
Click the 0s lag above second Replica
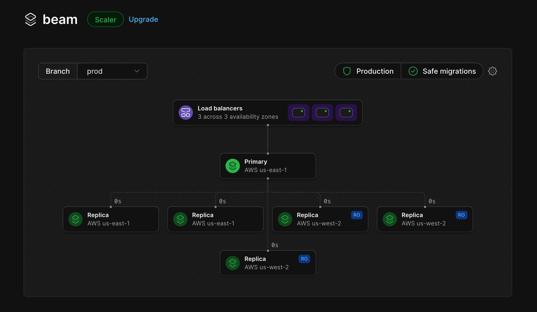pyautogui.click(x=223, y=201)
